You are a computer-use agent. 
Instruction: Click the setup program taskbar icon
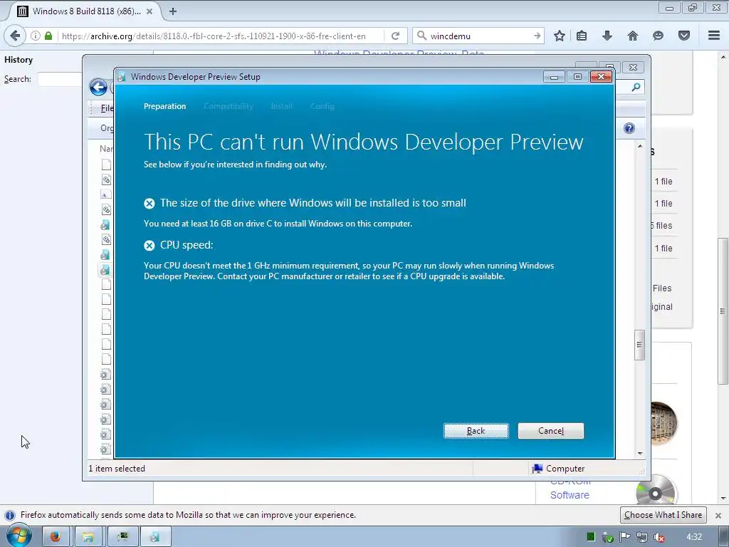[x=155, y=537]
